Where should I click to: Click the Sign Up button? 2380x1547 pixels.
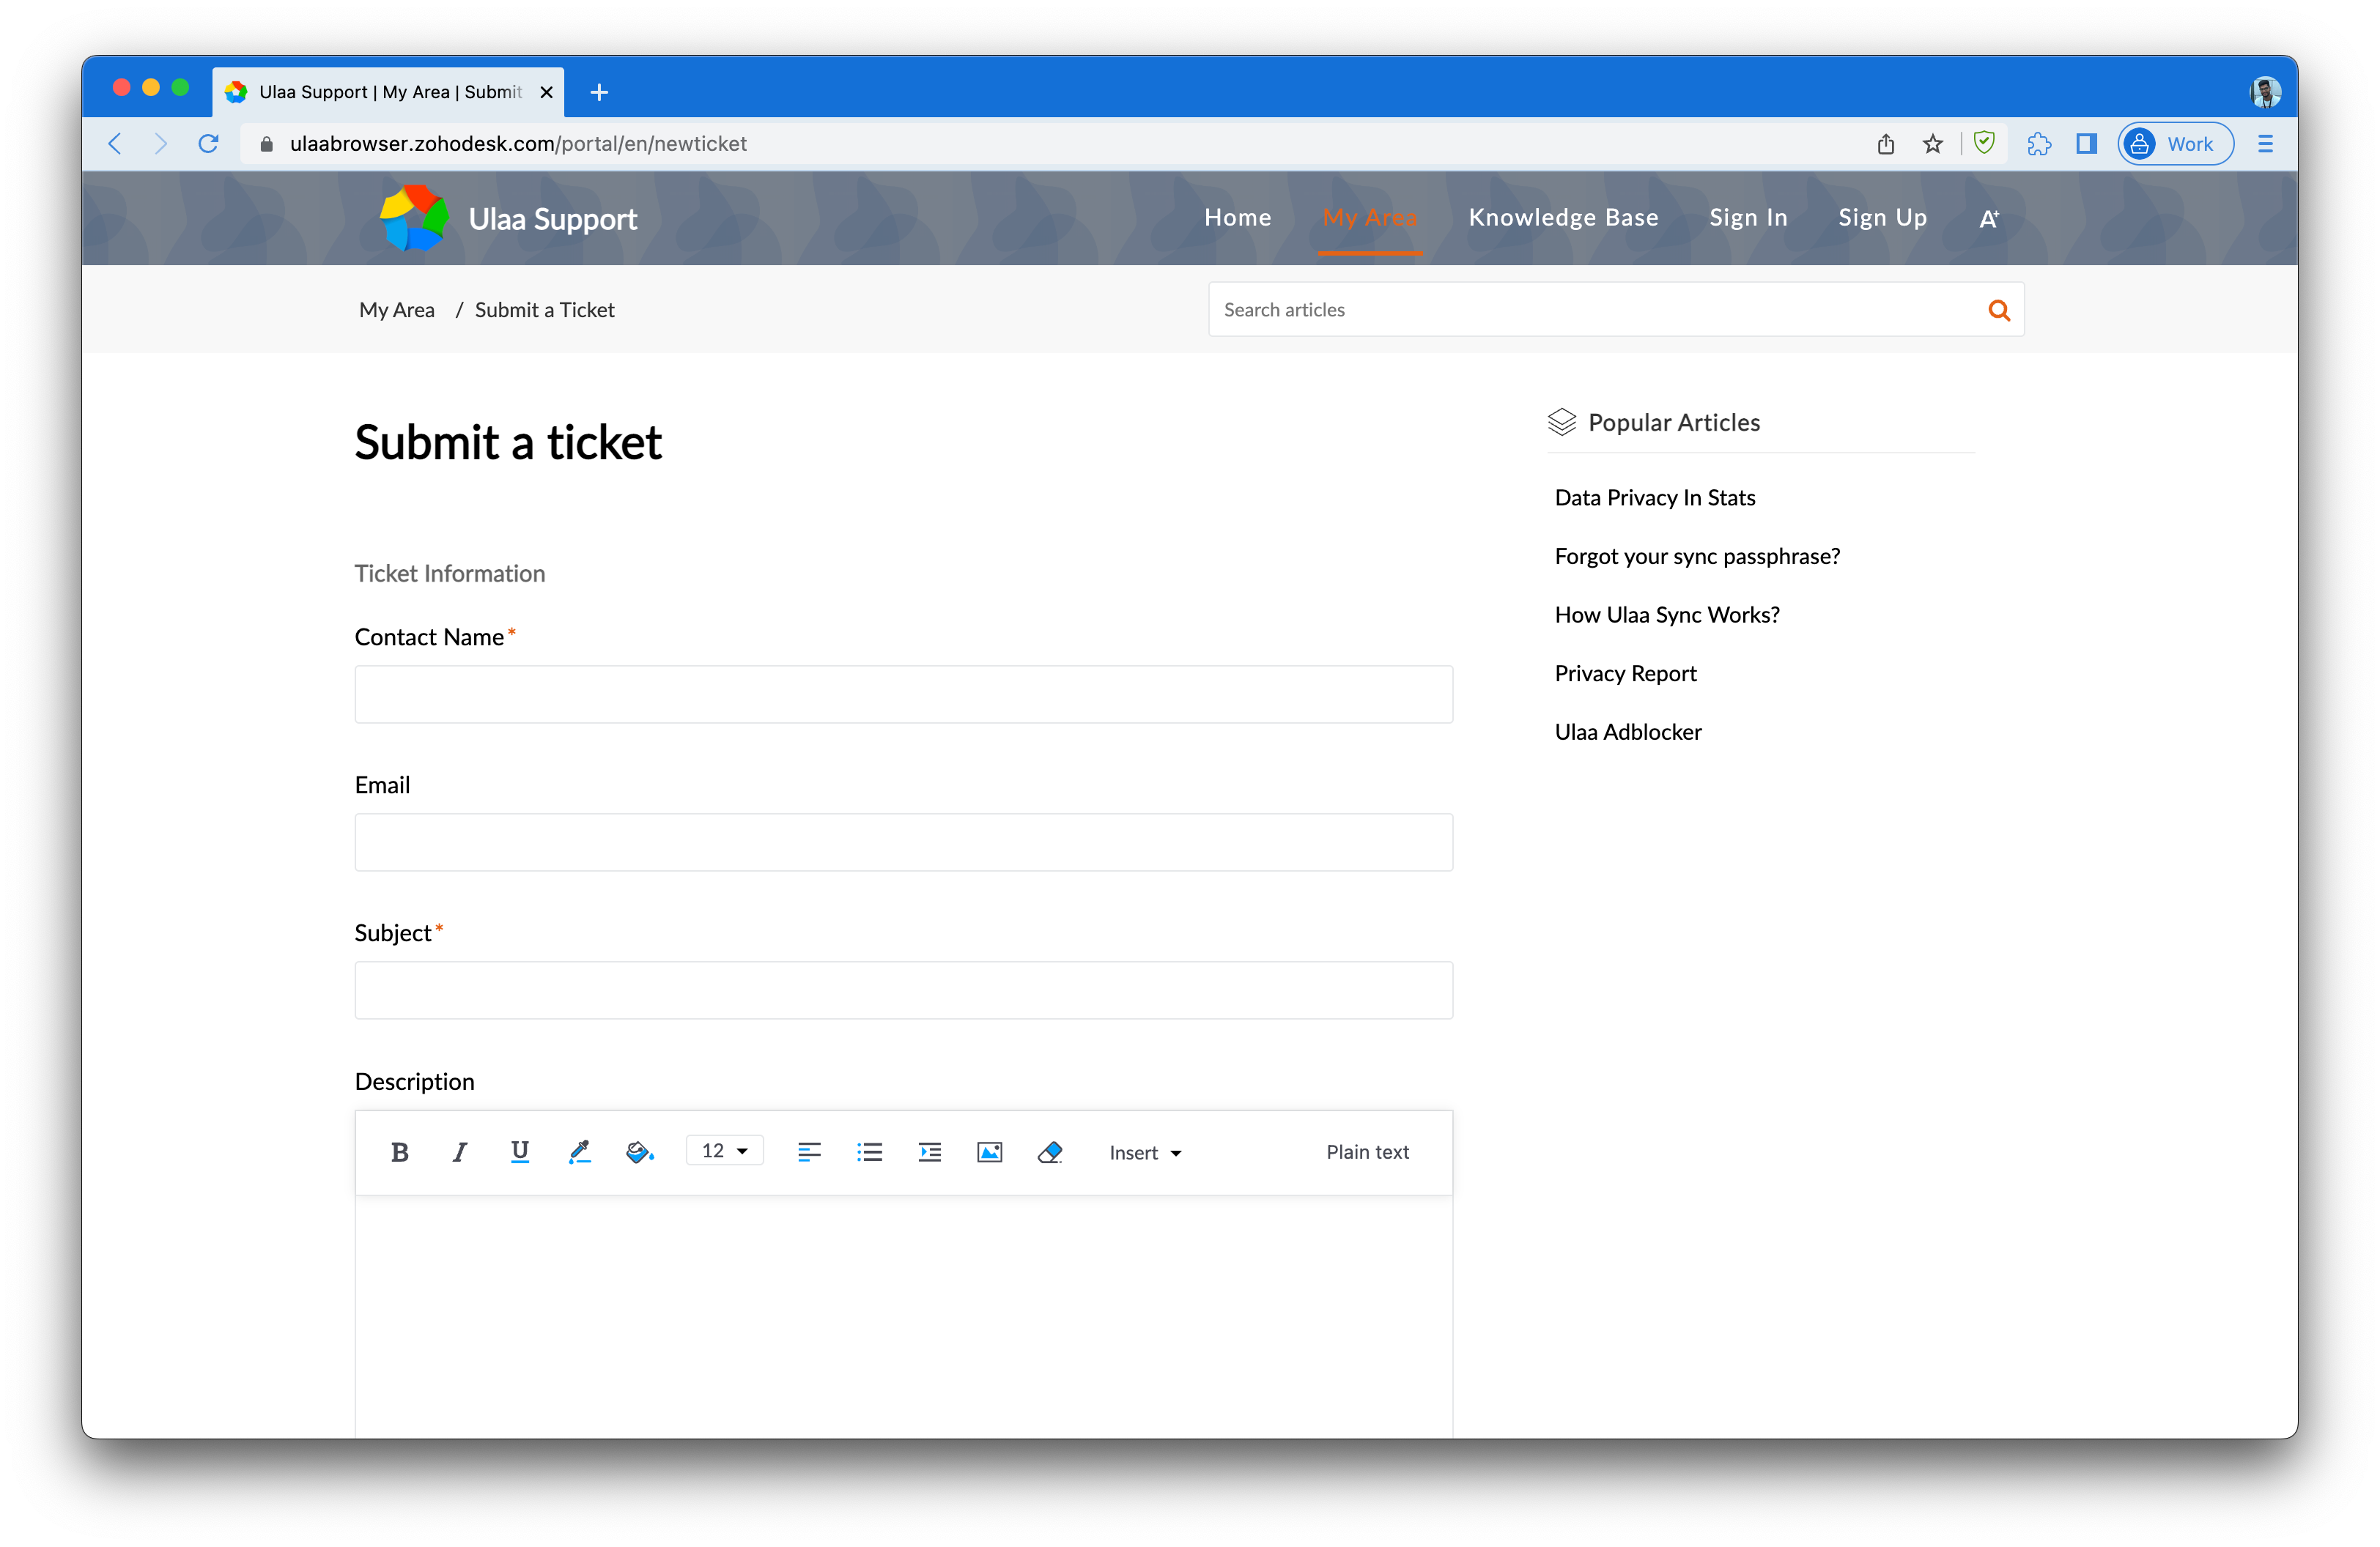1882,217
